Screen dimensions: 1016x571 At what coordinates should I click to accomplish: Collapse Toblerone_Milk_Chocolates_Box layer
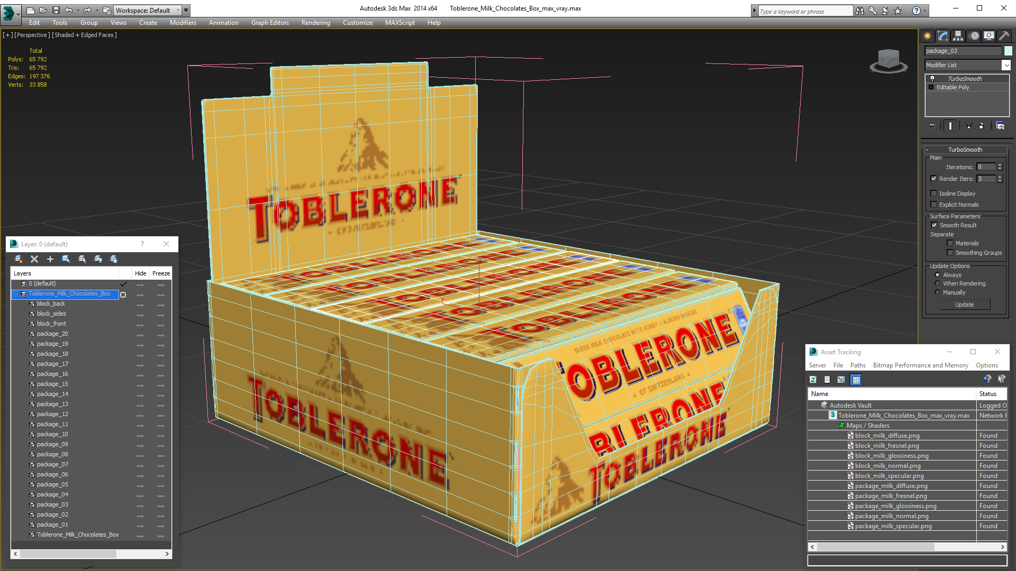[16, 294]
